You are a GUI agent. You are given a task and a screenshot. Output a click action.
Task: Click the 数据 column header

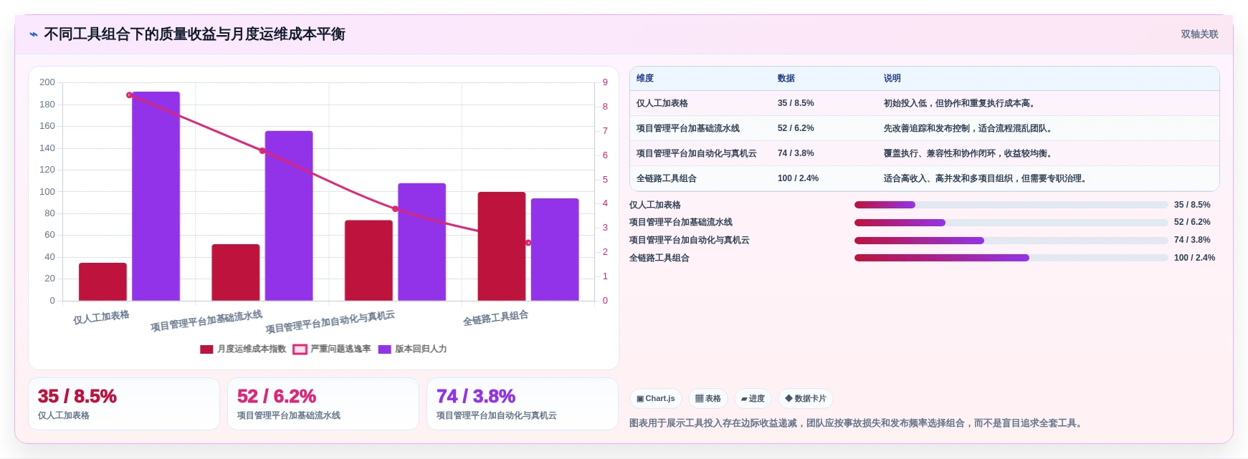click(786, 79)
